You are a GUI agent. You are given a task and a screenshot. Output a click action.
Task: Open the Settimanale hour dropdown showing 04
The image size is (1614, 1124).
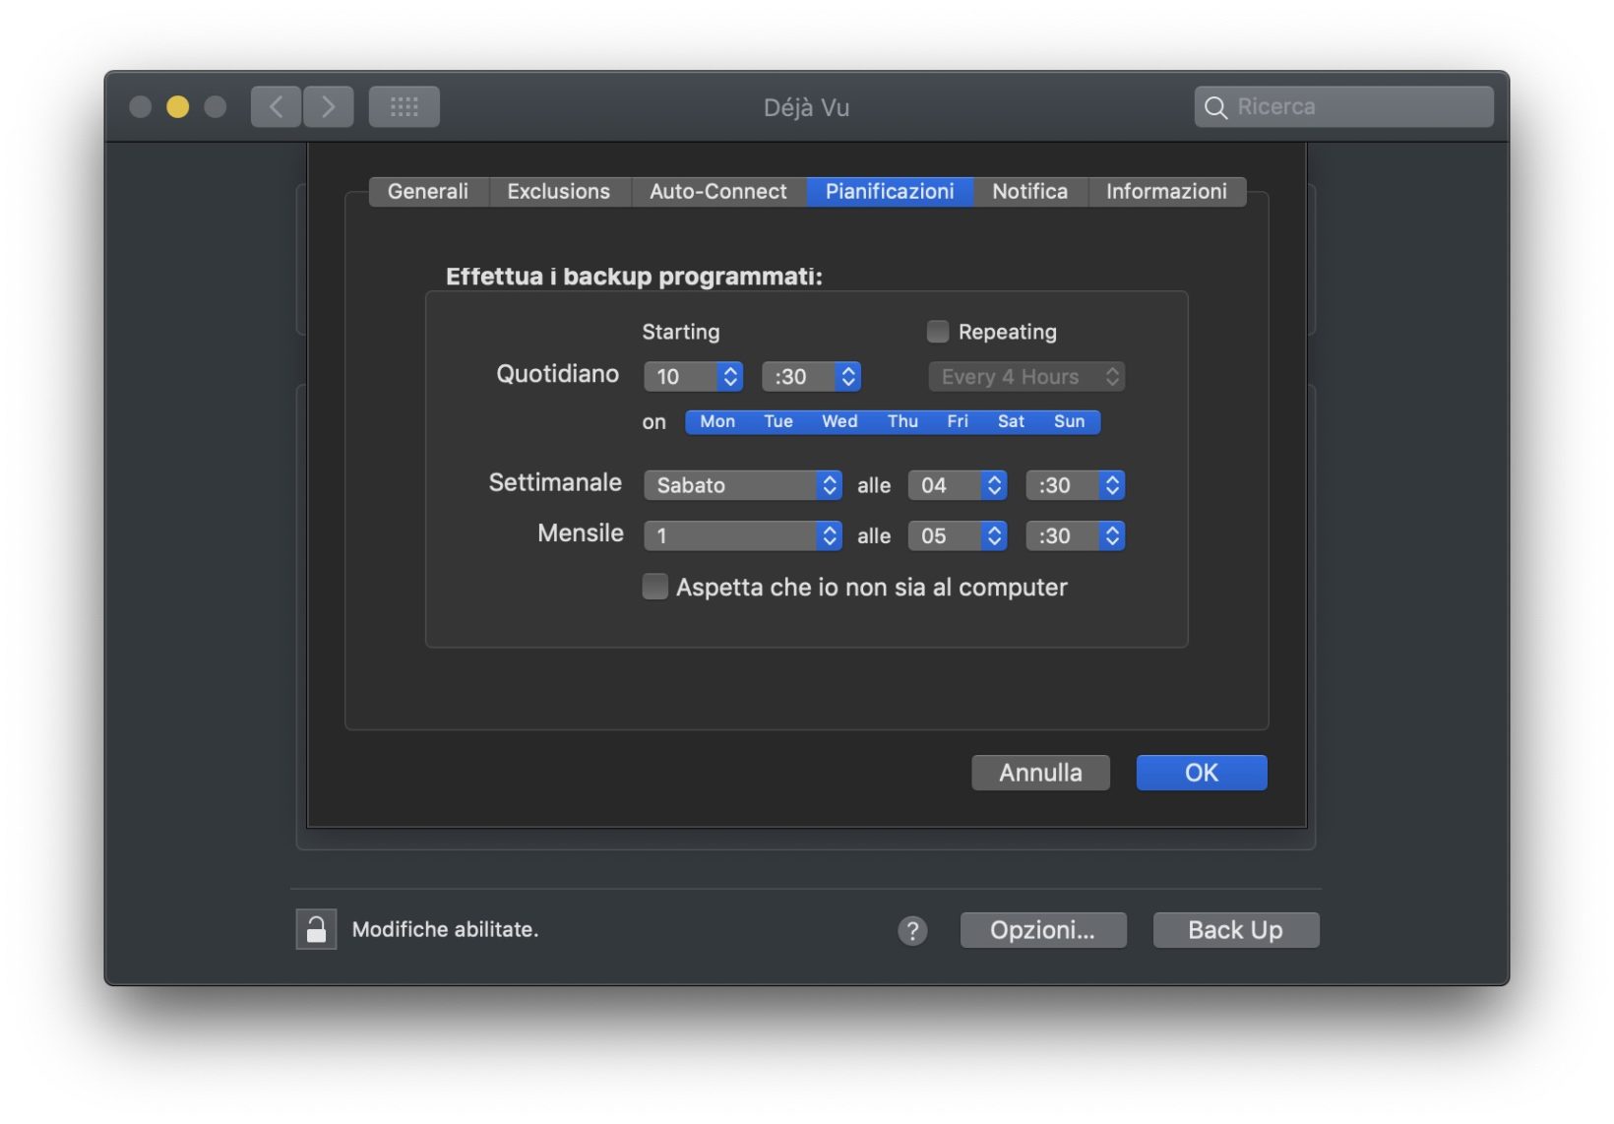(x=957, y=485)
